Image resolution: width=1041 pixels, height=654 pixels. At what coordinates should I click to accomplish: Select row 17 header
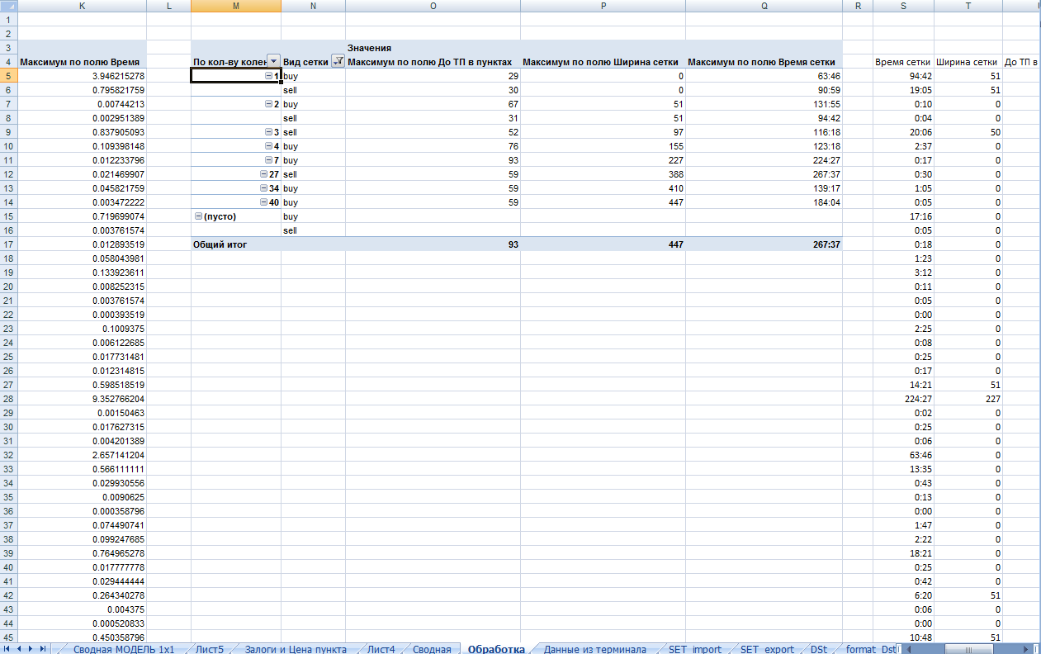[8, 244]
